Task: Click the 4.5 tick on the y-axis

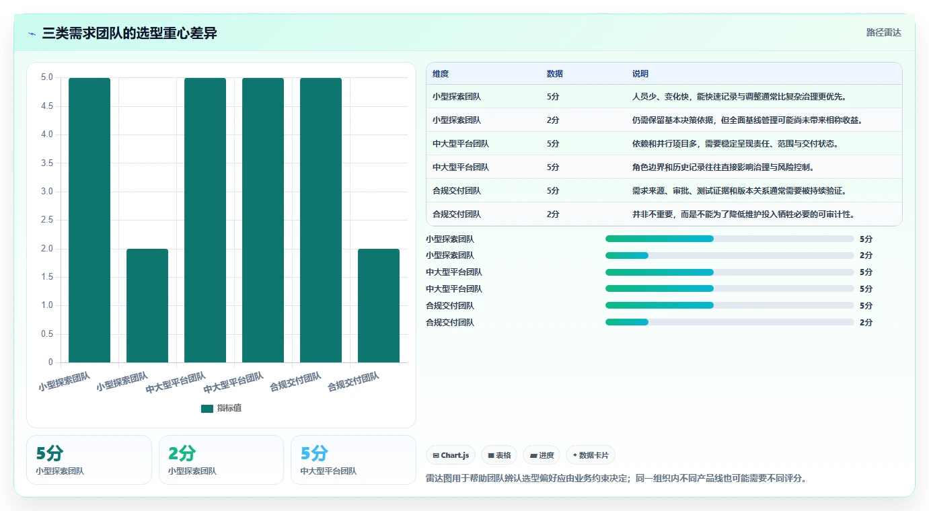Action: 46,106
